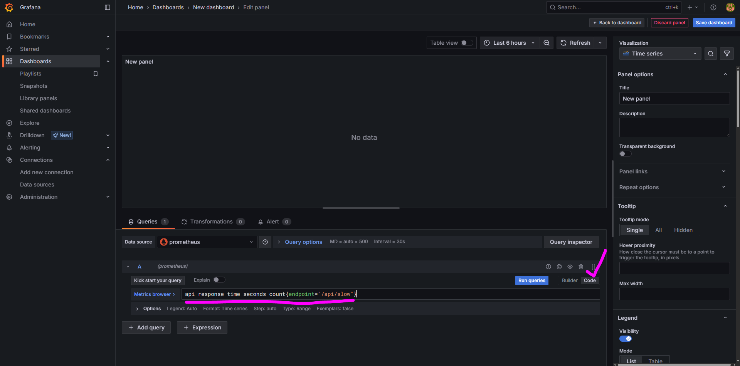
Task: Click Save dashboard
Action: (714, 23)
